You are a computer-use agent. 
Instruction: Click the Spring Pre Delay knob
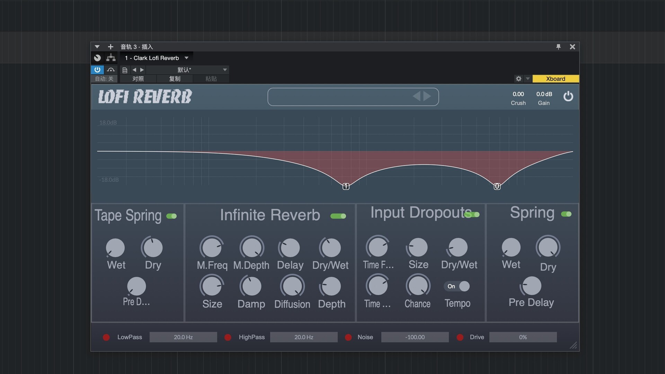click(531, 286)
